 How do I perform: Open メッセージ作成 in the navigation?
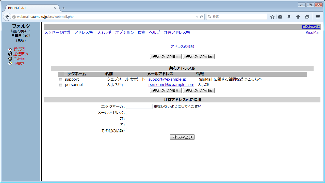pyautogui.click(x=57, y=33)
